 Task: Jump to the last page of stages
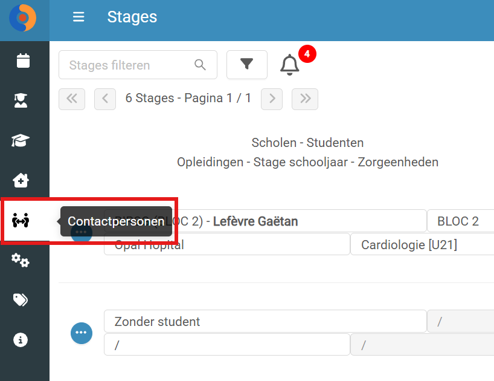(x=305, y=99)
